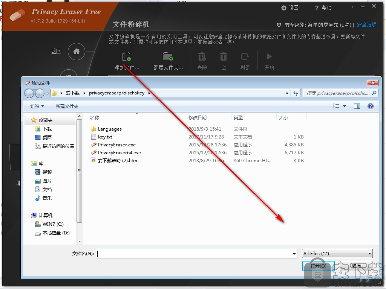
Task: Click the 安下载 breadcrumb segment
Action: click(73, 93)
